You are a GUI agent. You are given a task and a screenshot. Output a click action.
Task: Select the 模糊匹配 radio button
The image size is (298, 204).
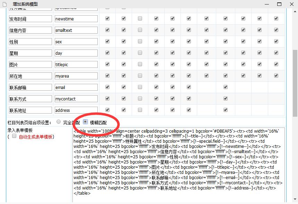(85, 122)
